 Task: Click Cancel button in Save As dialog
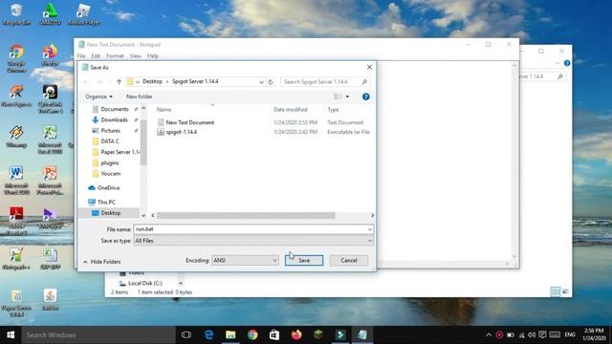coord(348,260)
